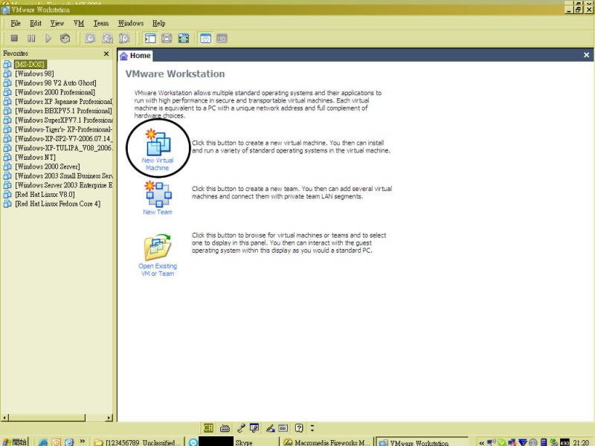The height and width of the screenshot is (446, 595).
Task: Select [Red Hat Linux V8.0] favorite
Action: click(x=45, y=195)
